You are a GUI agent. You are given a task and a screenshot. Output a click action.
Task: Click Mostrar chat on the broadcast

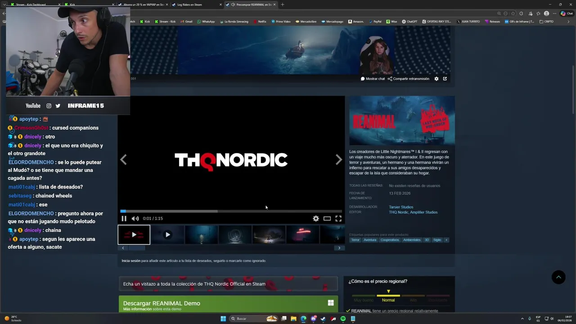373,79
